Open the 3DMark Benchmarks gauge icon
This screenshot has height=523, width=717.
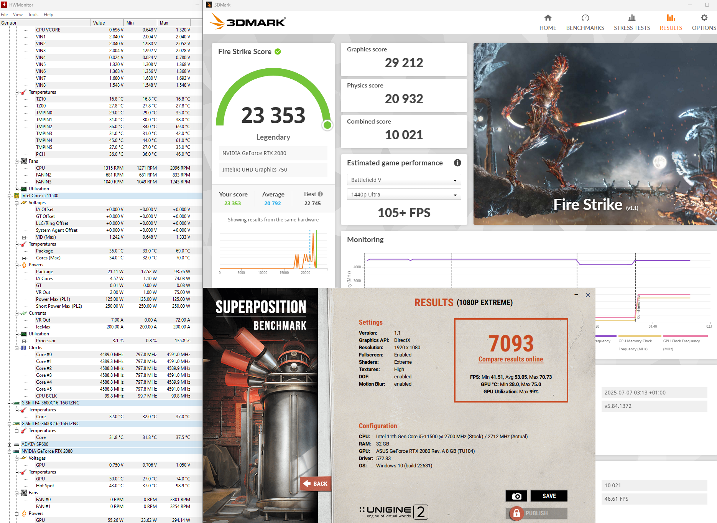(x=585, y=18)
